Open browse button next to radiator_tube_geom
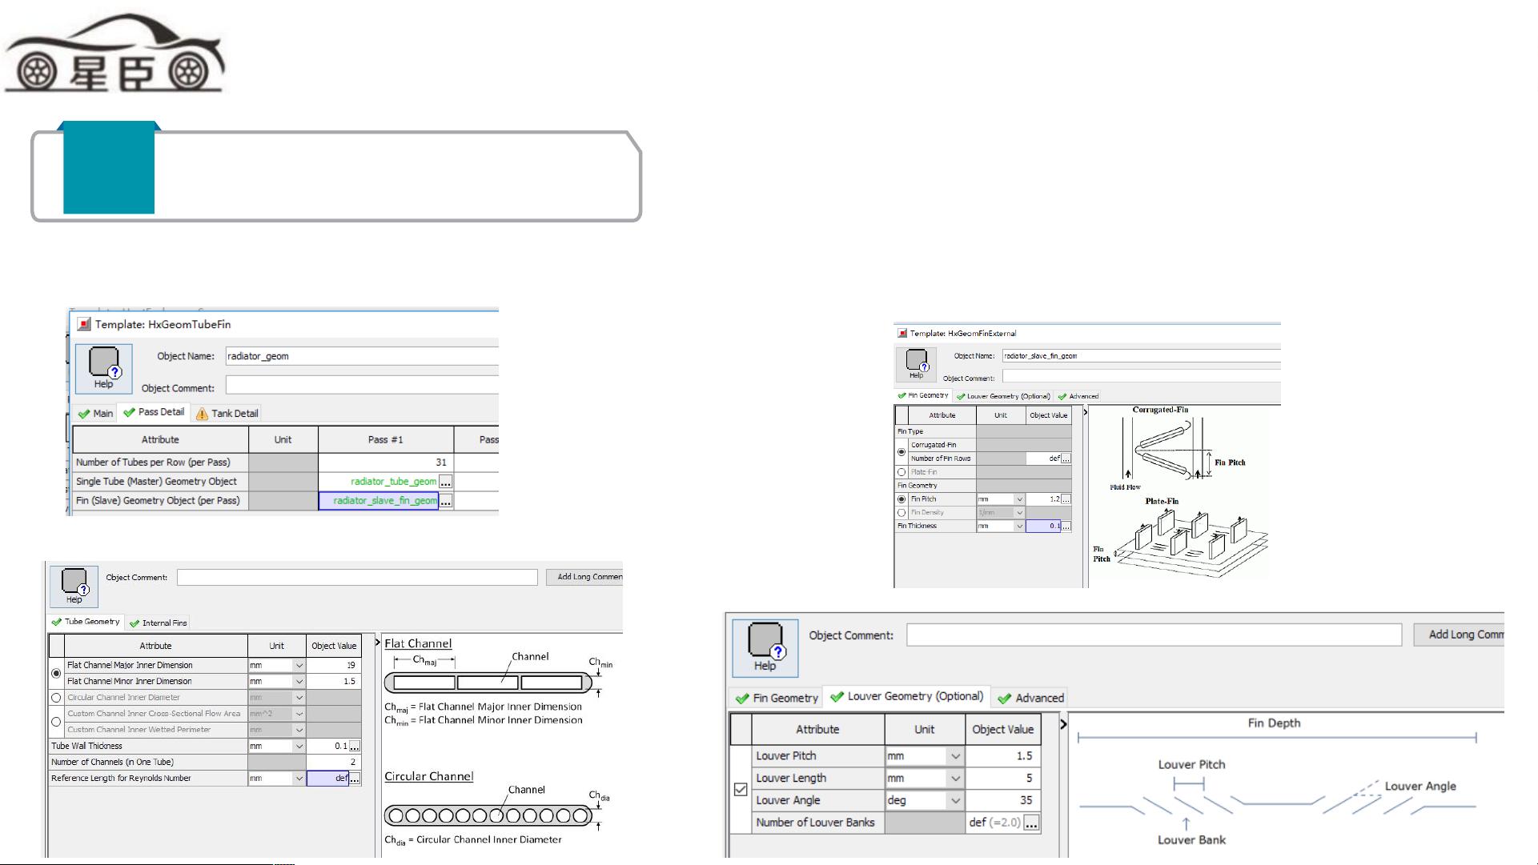 coord(446,482)
